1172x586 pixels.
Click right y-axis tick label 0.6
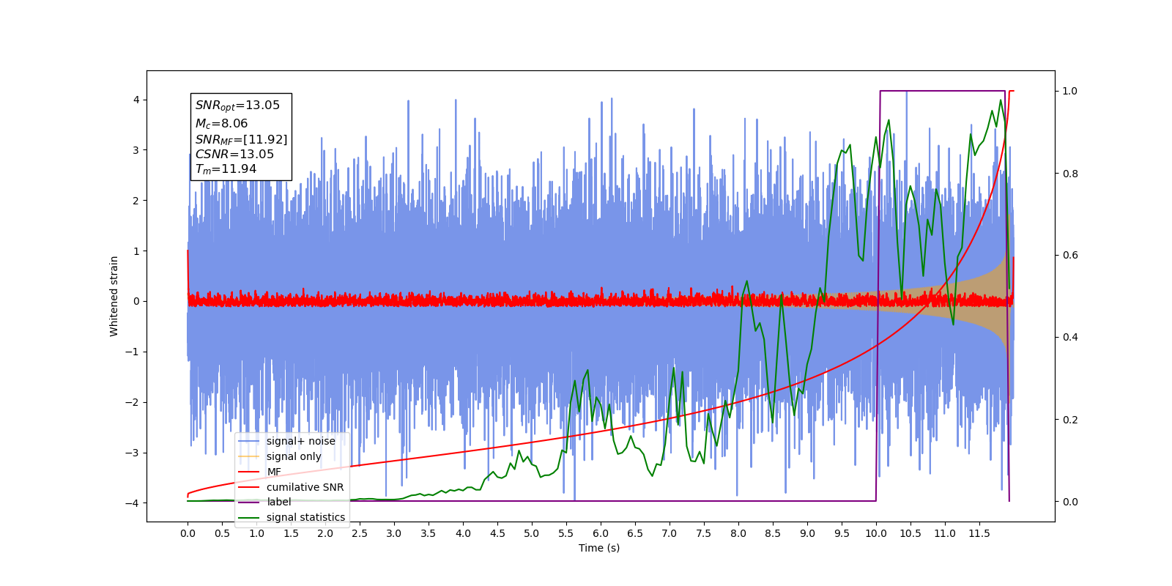point(1070,256)
